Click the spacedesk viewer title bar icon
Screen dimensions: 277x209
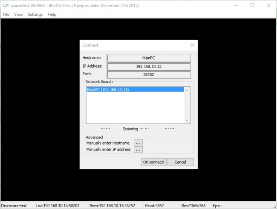6,6
